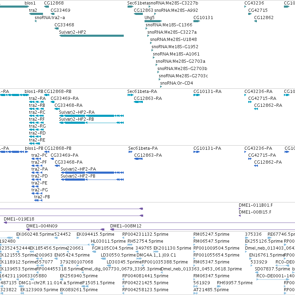Select the tra2-PD protein label
This screenshot has width=295, height=295.
click(x=40, y=176)
